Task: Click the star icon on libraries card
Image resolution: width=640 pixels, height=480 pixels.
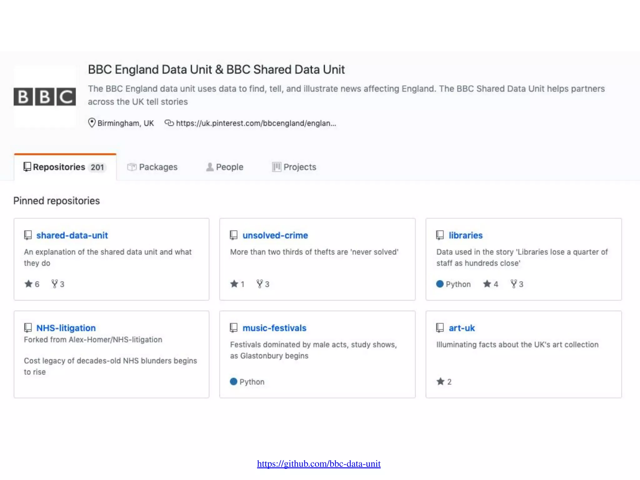Action: point(487,284)
